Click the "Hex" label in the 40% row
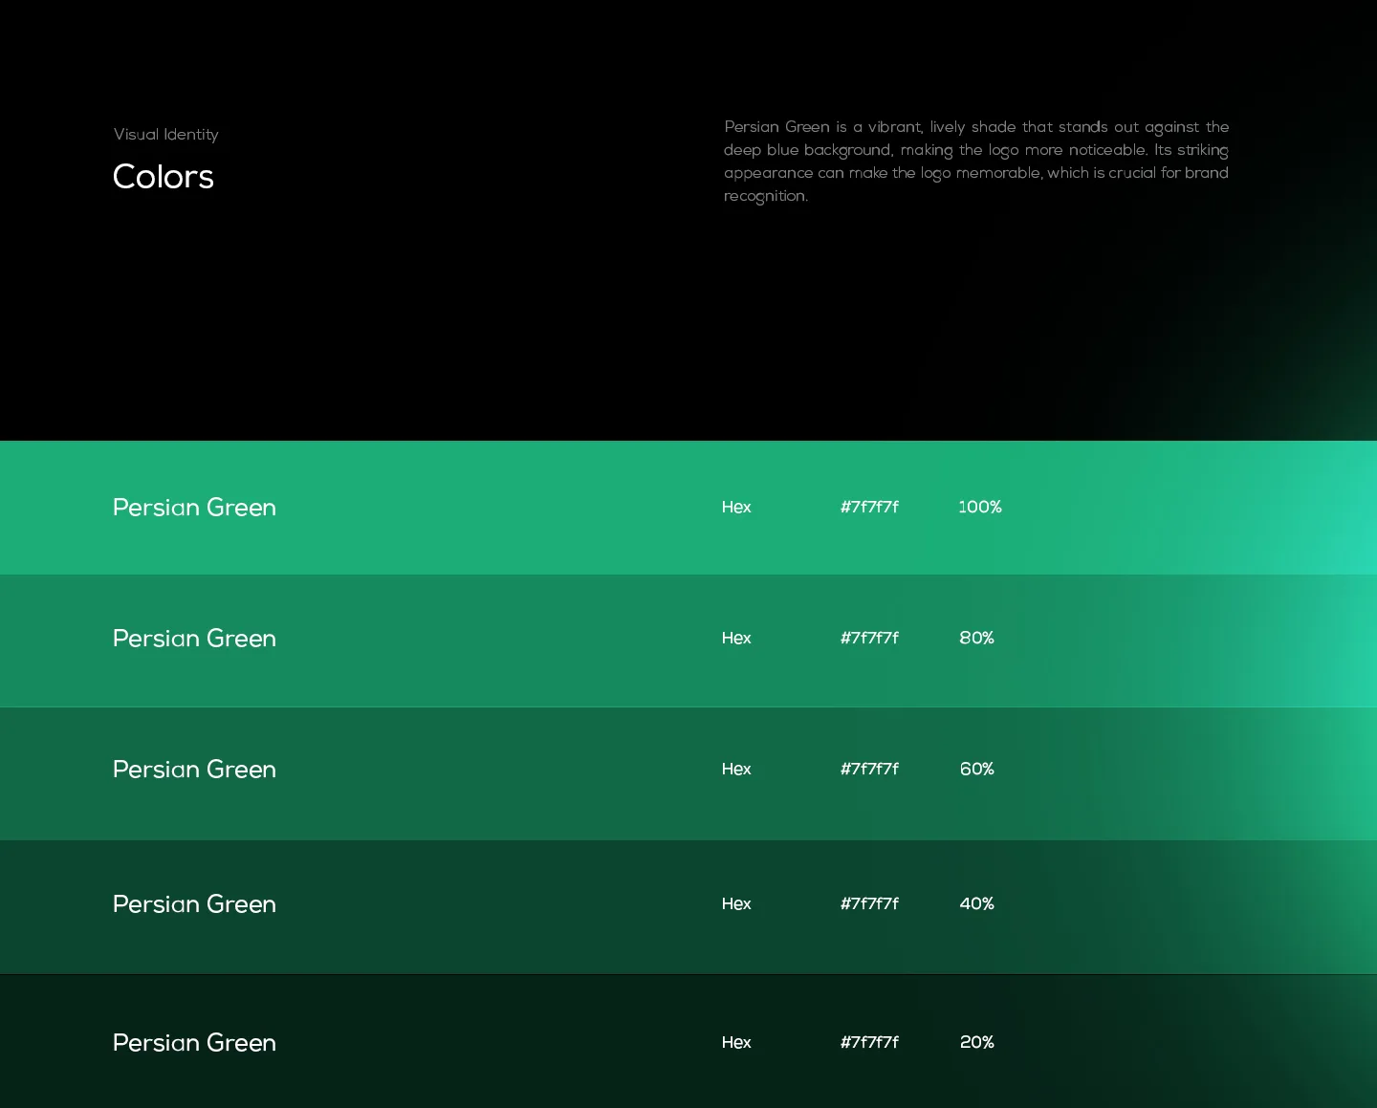Viewport: 1377px width, 1108px height. 736,904
